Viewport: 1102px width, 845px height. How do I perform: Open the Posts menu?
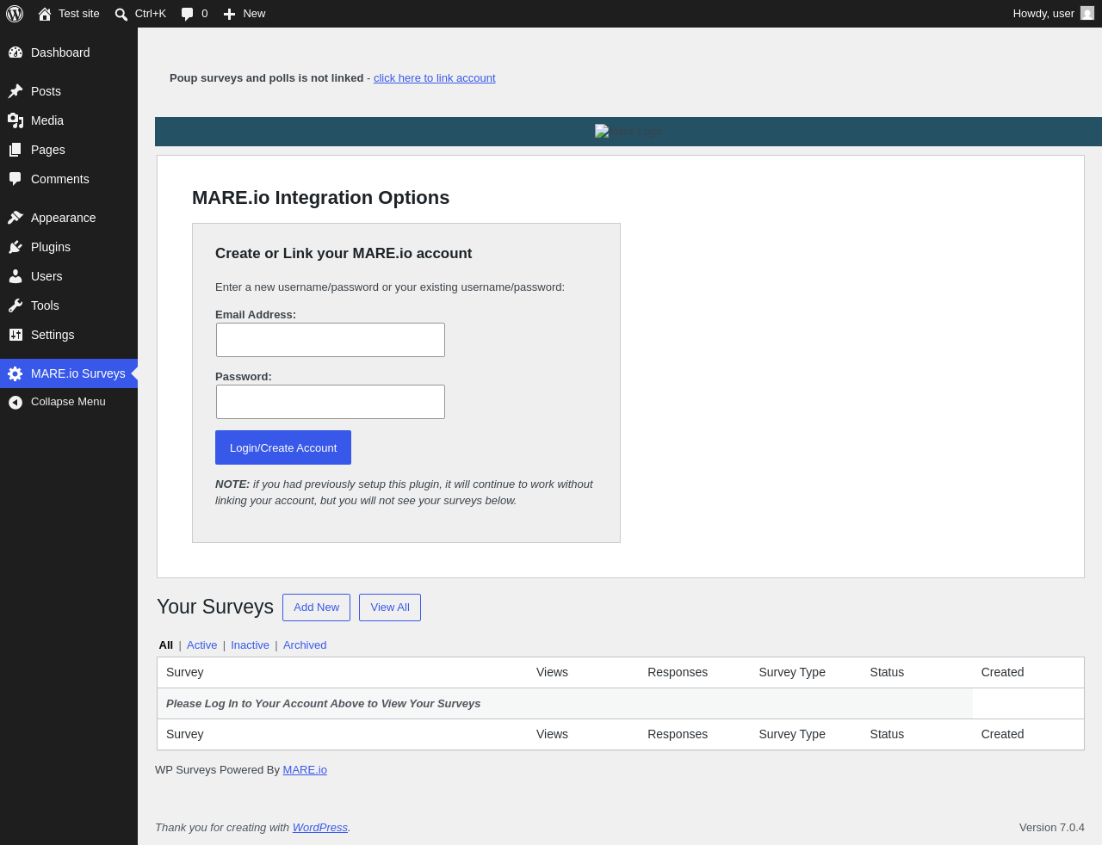coord(69,91)
